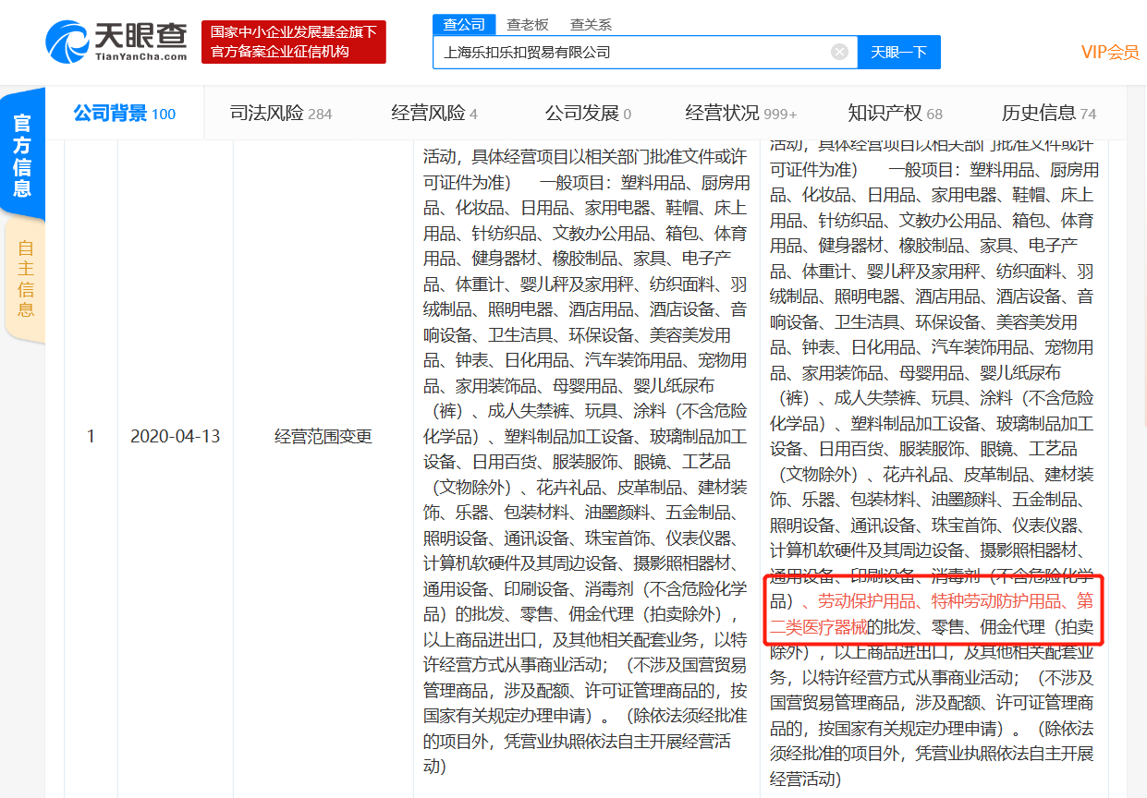Select the 官方信息 side tab
This screenshot has height=798, width=1147.
22,155
